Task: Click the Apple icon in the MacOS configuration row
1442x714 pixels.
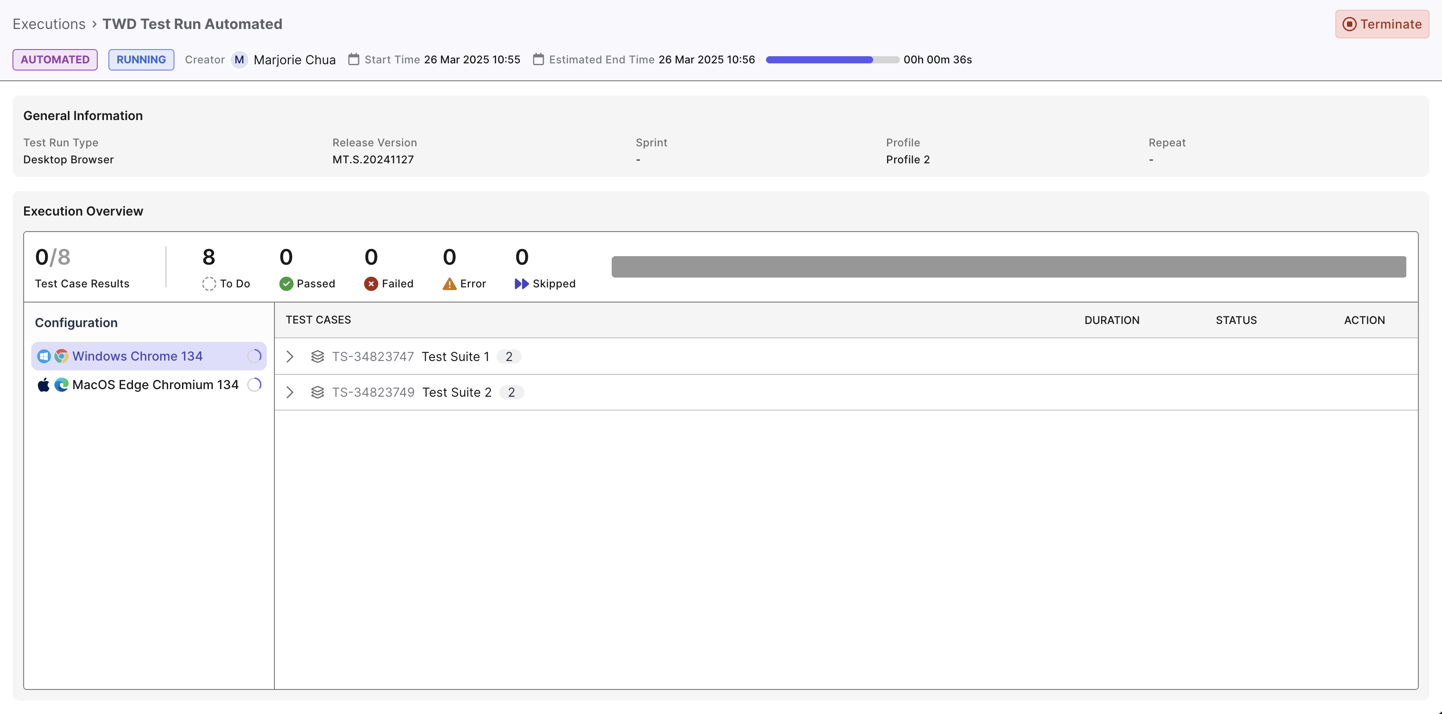Action: pyautogui.click(x=43, y=385)
